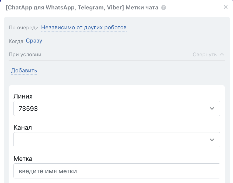Click the ChatApp Метки чата title
233x183 pixels.
pos(82,8)
